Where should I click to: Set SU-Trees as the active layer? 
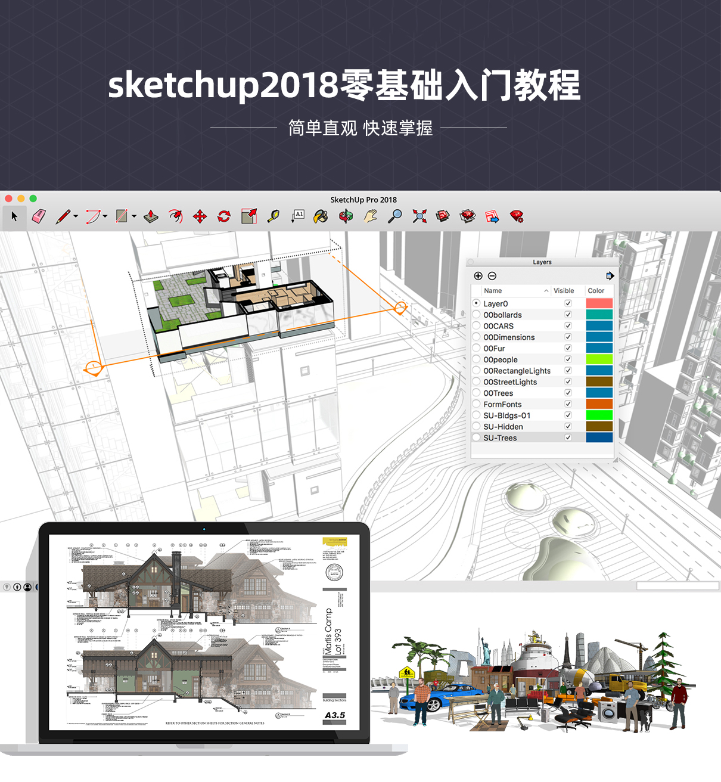(477, 437)
